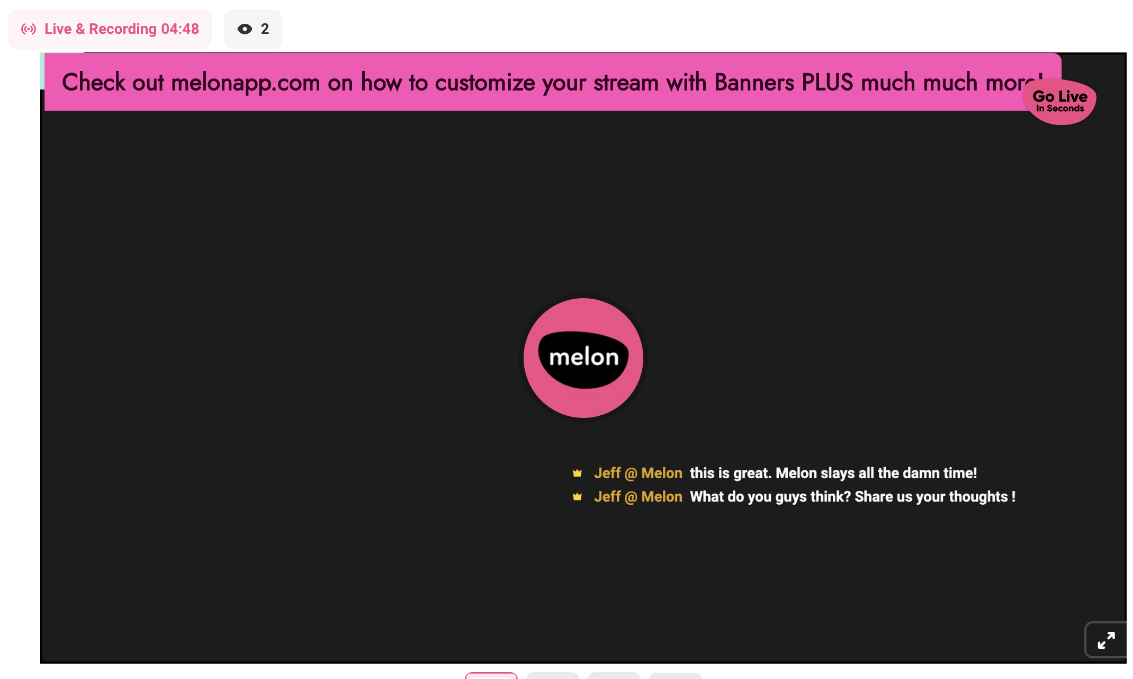Switch to the second layout option
The image size is (1133, 679).
point(553,675)
